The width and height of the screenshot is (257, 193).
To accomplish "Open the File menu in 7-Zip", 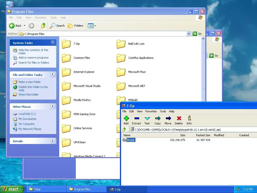I will tap(124, 111).
